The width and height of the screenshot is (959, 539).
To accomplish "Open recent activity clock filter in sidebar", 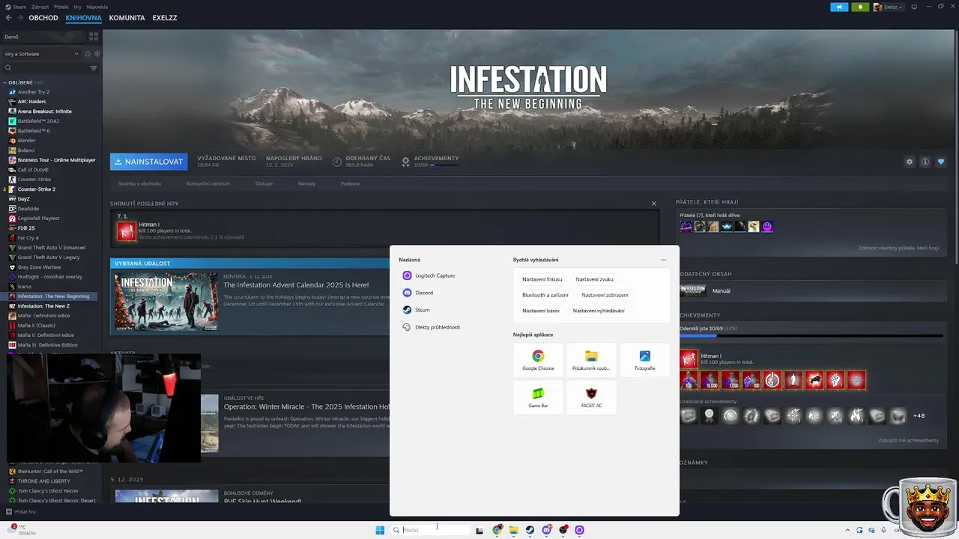I will pos(88,54).
